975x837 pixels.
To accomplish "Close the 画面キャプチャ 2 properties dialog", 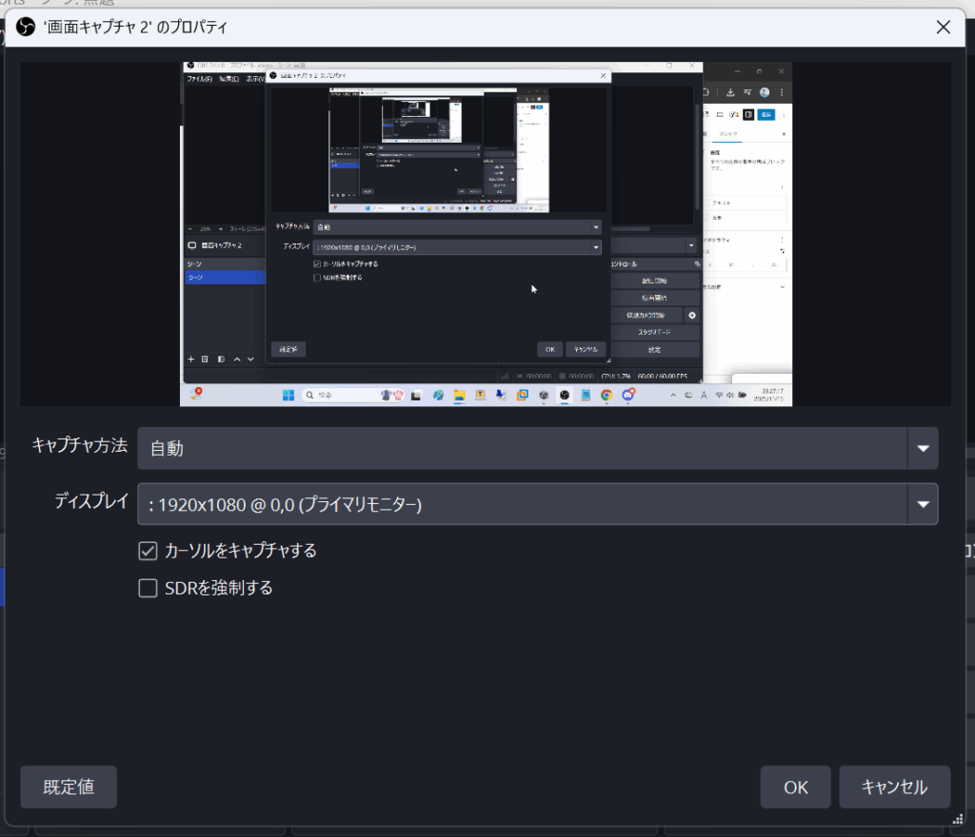I will coord(943,28).
